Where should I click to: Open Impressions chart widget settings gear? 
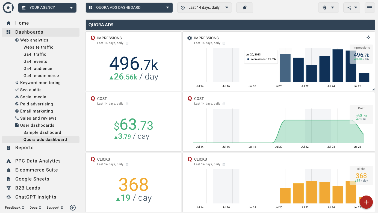tap(190, 38)
